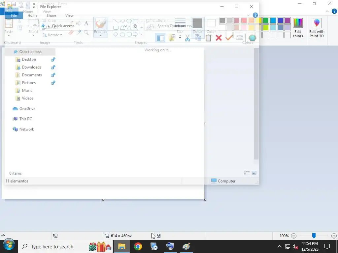
Task: Click the pin icon beside Pictures
Action: (53, 83)
